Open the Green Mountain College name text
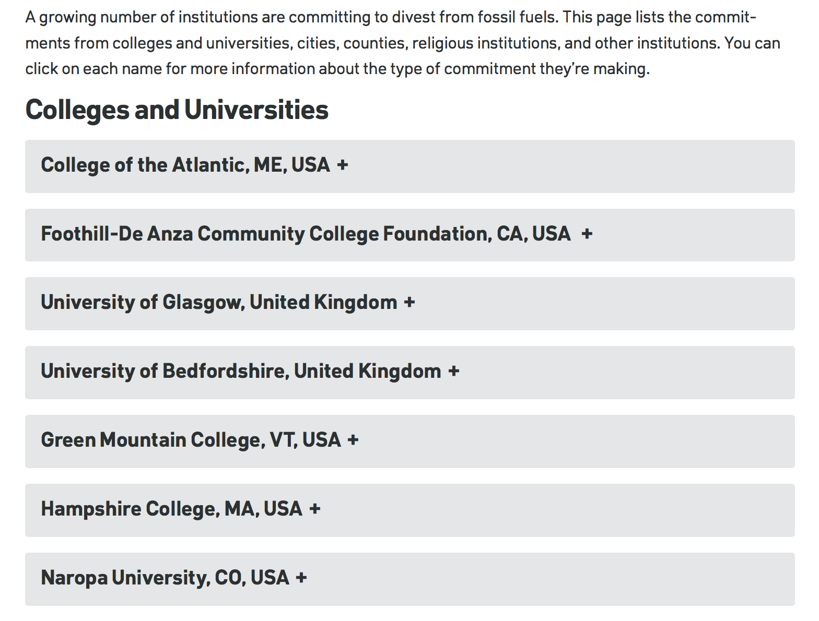 click(191, 440)
